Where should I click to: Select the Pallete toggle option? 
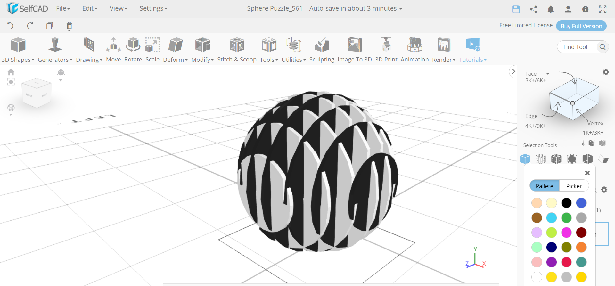point(544,186)
